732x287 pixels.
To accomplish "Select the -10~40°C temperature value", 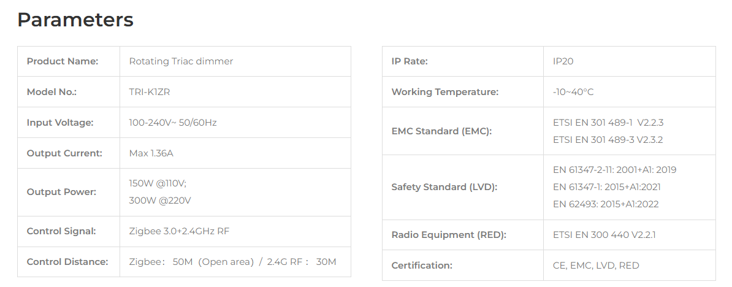I will [573, 92].
